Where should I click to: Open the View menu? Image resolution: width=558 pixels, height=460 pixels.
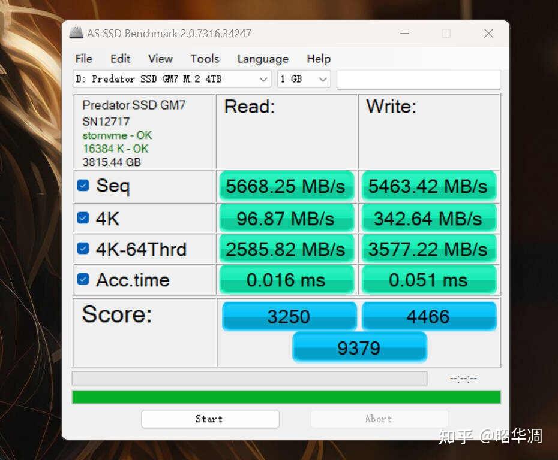[x=160, y=59]
